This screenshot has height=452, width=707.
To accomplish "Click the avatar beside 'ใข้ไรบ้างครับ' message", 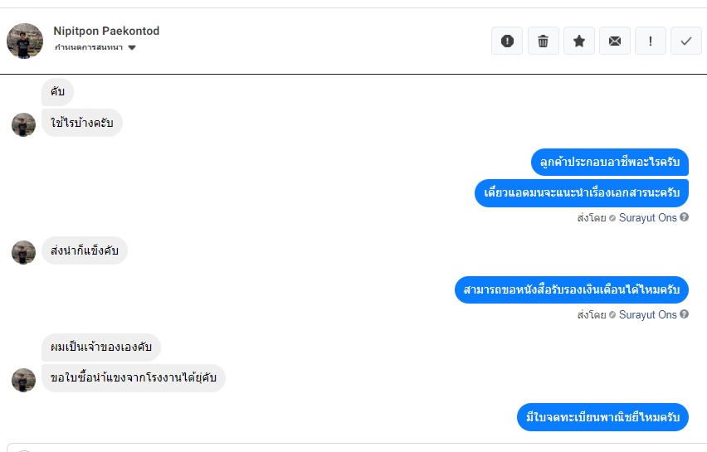I will [23, 124].
